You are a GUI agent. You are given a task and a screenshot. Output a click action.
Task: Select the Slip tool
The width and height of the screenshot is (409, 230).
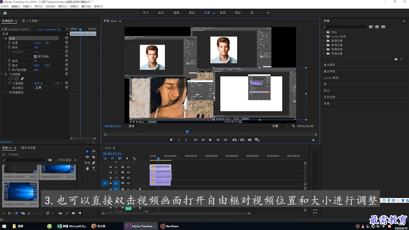pyautogui.click(x=87, y=163)
